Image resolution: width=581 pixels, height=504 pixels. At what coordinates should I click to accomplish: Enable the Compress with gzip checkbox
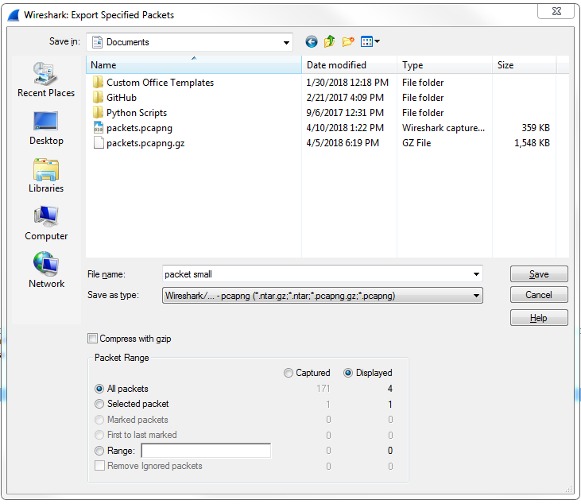[x=93, y=339]
